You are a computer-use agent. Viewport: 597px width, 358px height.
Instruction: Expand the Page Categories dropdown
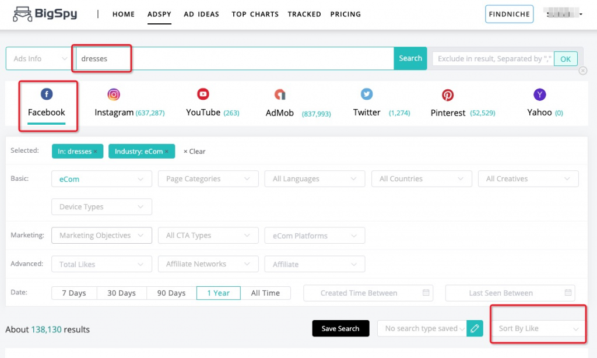[208, 179]
